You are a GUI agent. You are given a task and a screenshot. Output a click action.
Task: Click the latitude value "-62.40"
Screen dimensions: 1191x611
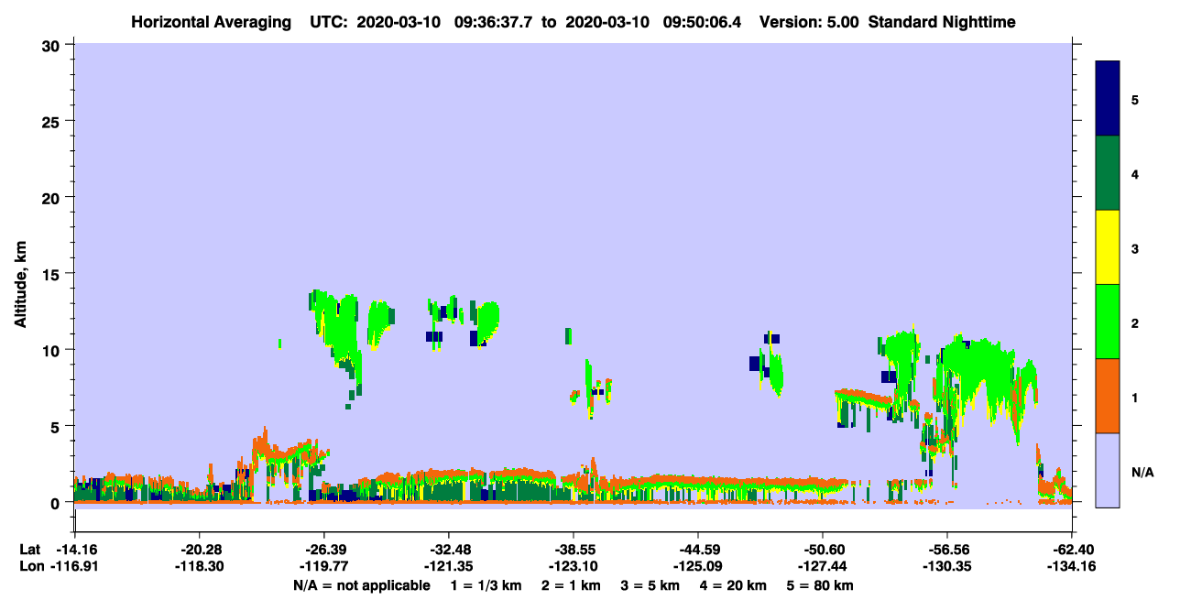click(x=1071, y=550)
